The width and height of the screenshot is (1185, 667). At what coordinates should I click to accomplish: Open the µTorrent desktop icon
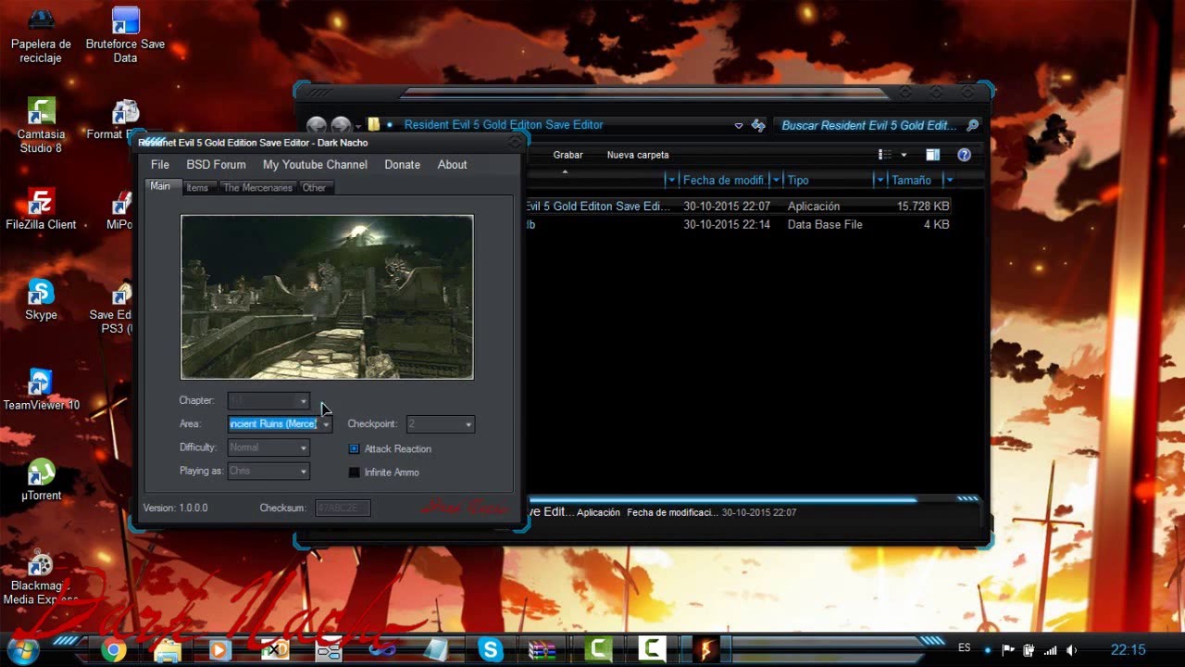[x=41, y=479]
